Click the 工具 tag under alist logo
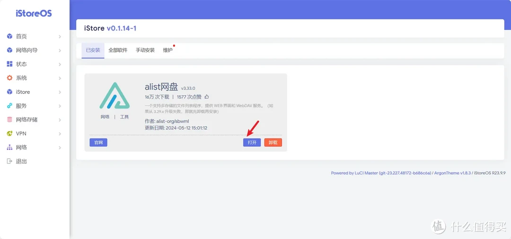The height and width of the screenshot is (239, 511). pos(124,117)
